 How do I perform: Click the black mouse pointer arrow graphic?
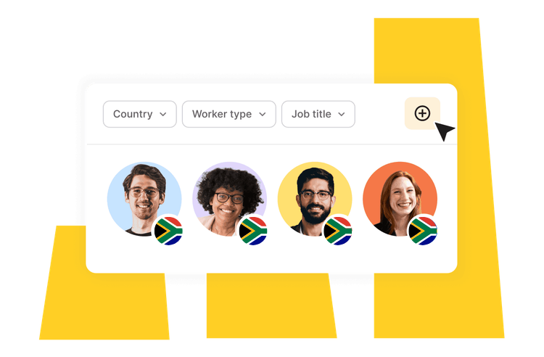(x=444, y=131)
